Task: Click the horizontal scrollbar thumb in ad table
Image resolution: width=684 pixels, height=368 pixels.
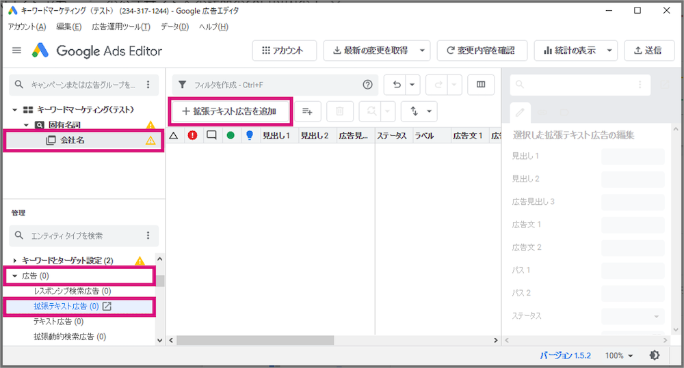Action: click(255, 340)
